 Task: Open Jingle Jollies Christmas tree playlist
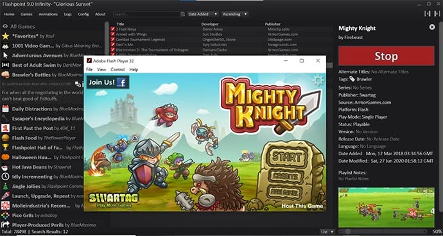point(5,187)
